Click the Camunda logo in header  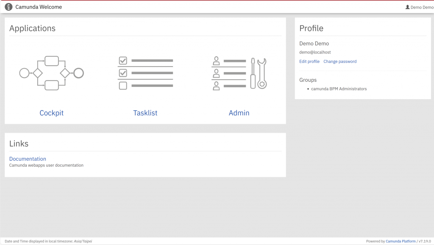(8, 7)
